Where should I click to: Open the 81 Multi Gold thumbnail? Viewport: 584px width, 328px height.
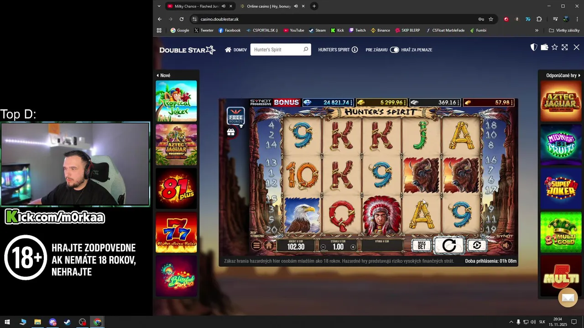pyautogui.click(x=561, y=232)
